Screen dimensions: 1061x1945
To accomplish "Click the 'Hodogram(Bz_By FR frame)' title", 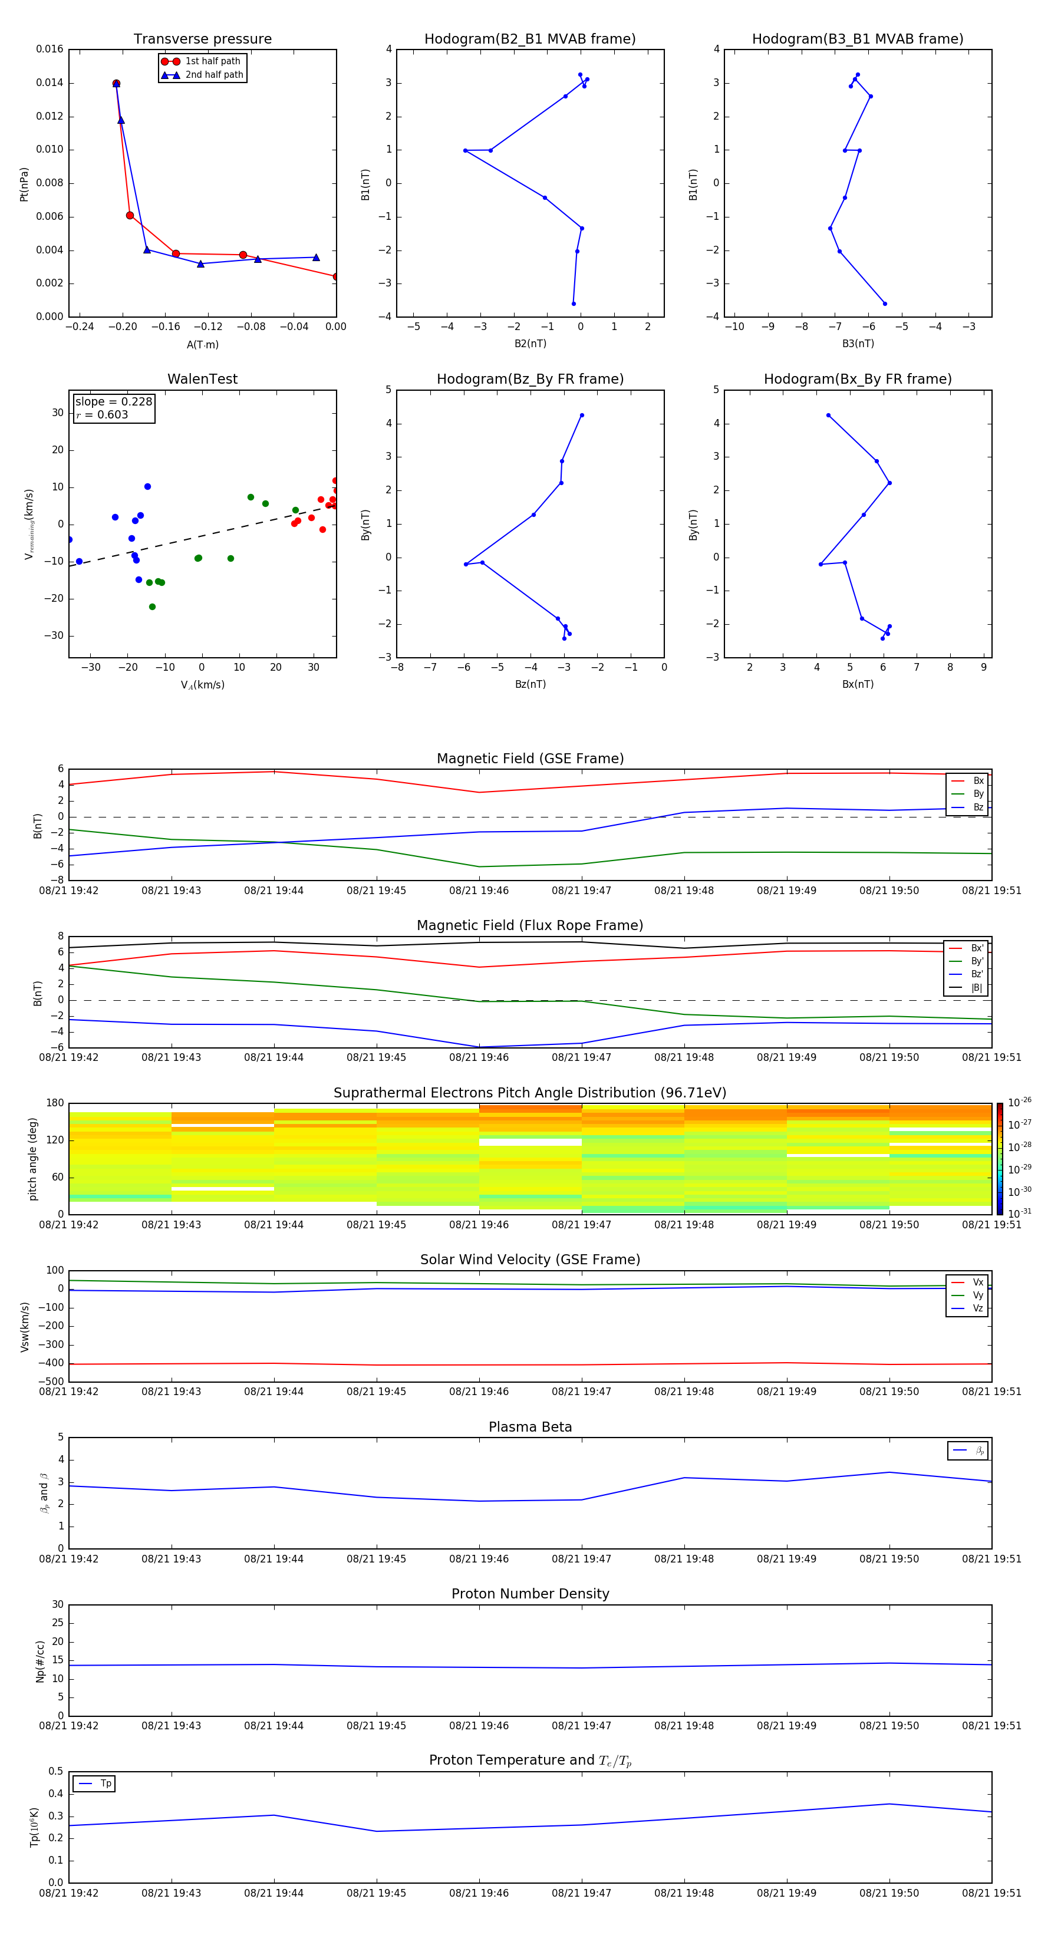I will coord(530,379).
